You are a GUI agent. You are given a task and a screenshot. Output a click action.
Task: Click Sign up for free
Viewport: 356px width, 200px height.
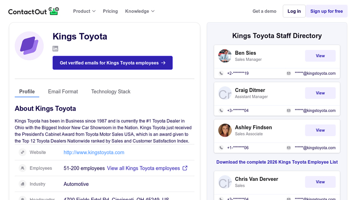(x=327, y=11)
